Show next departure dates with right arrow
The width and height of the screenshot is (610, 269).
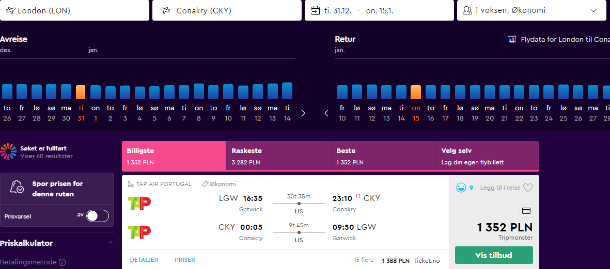pyautogui.click(x=303, y=113)
